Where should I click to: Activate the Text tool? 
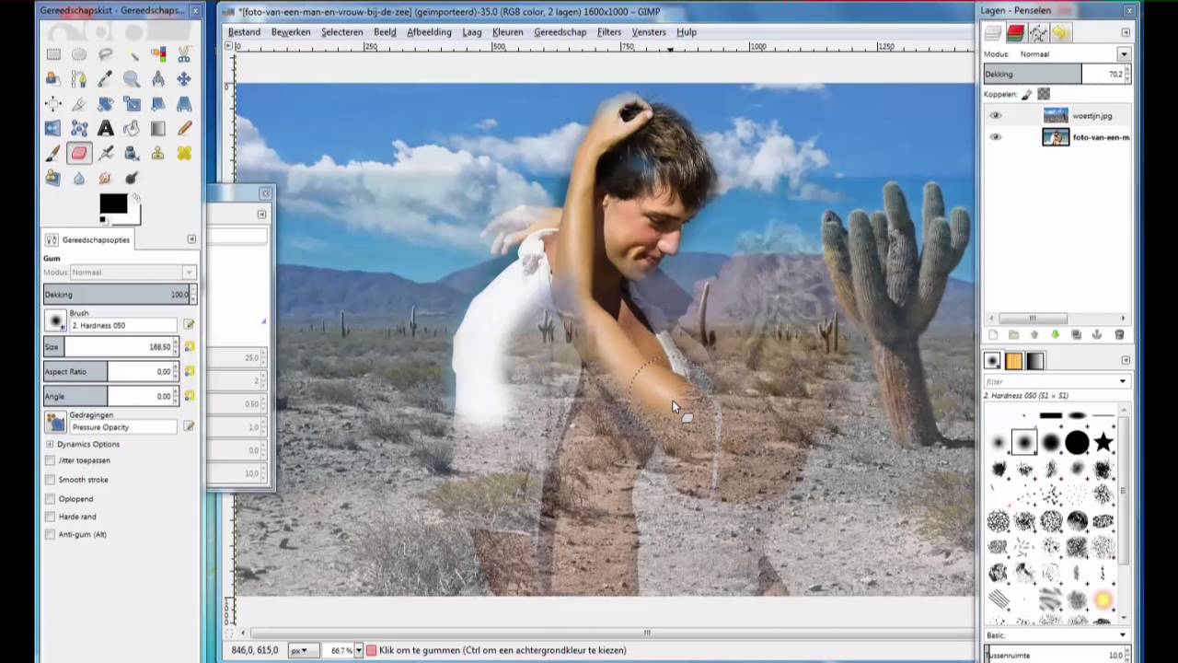pyautogui.click(x=106, y=129)
